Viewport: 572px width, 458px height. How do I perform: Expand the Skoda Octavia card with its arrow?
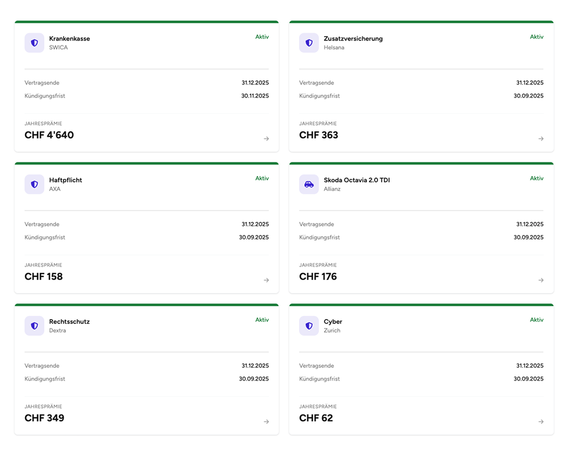click(x=541, y=280)
